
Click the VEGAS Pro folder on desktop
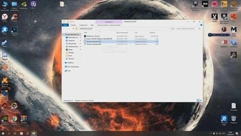62,5
